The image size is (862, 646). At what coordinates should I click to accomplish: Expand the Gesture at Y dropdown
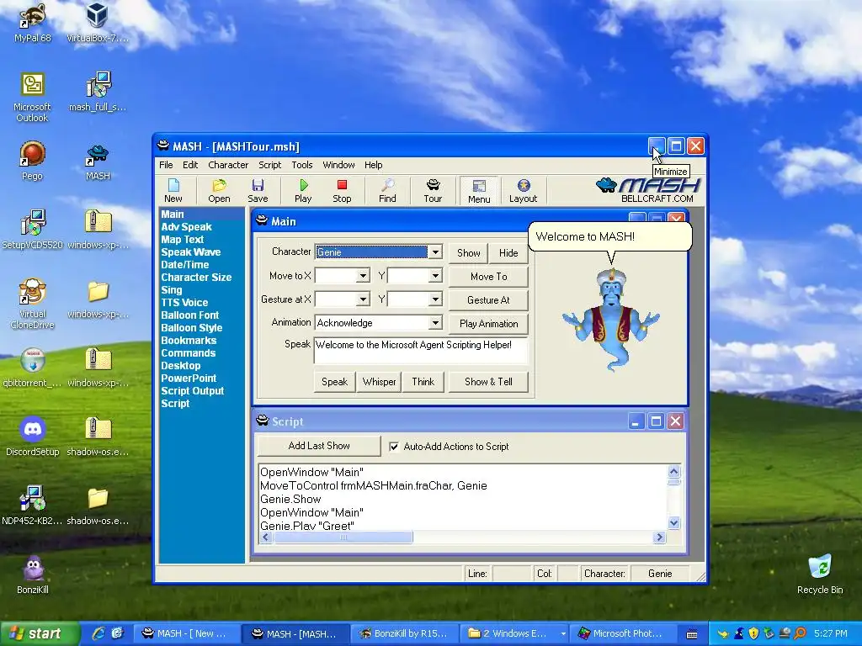pos(435,299)
